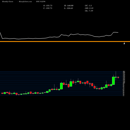Click the close value 'C: 133.75'
The image size is (130, 130).
[48, 8]
